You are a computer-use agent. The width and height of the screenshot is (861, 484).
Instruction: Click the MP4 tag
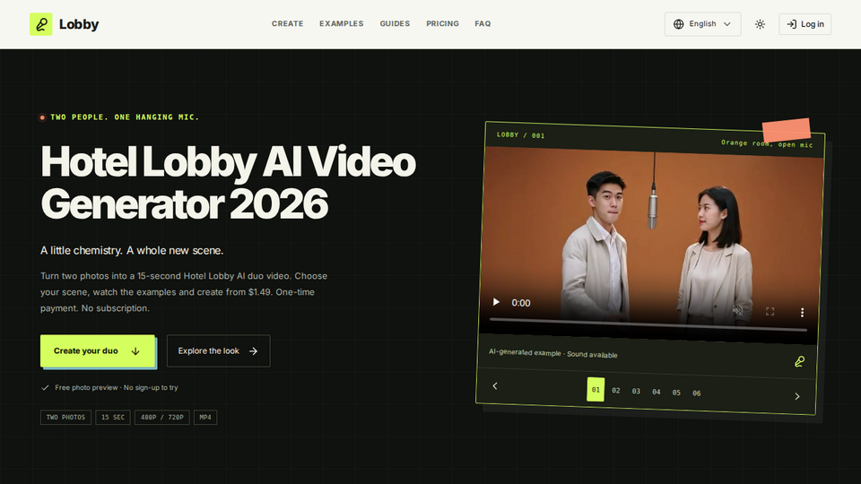[x=205, y=417]
